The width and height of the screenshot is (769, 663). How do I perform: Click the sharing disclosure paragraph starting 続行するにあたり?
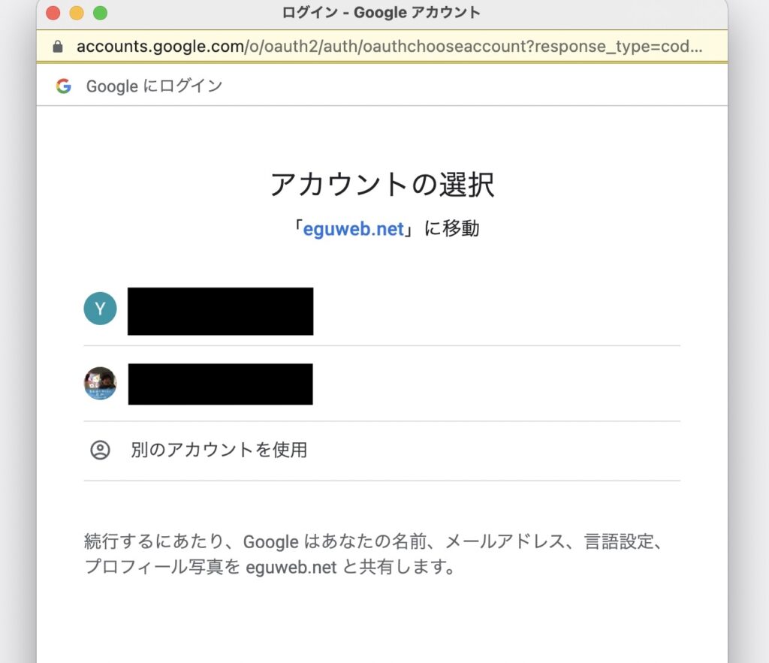[x=375, y=553]
